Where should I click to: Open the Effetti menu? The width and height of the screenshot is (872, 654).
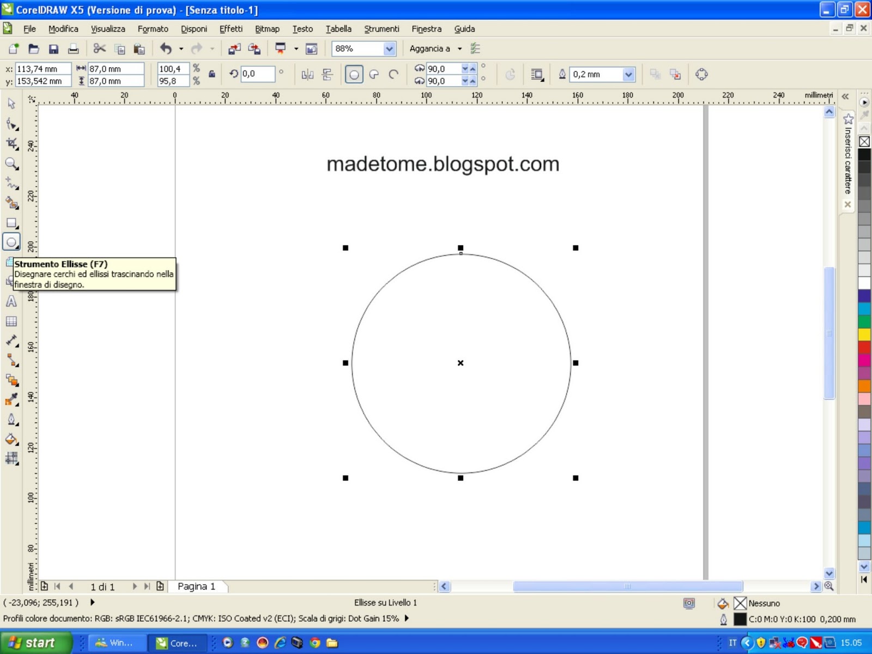point(231,29)
